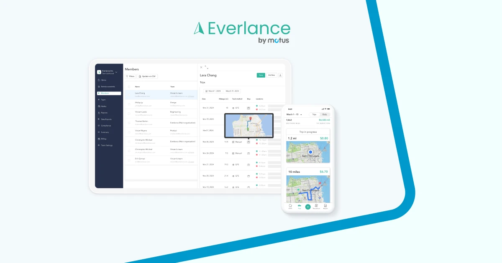Viewport: 502px width, 263px height.
Task: Click the map icon for Mar 21 19.3-mile trip
Action: pos(248,164)
